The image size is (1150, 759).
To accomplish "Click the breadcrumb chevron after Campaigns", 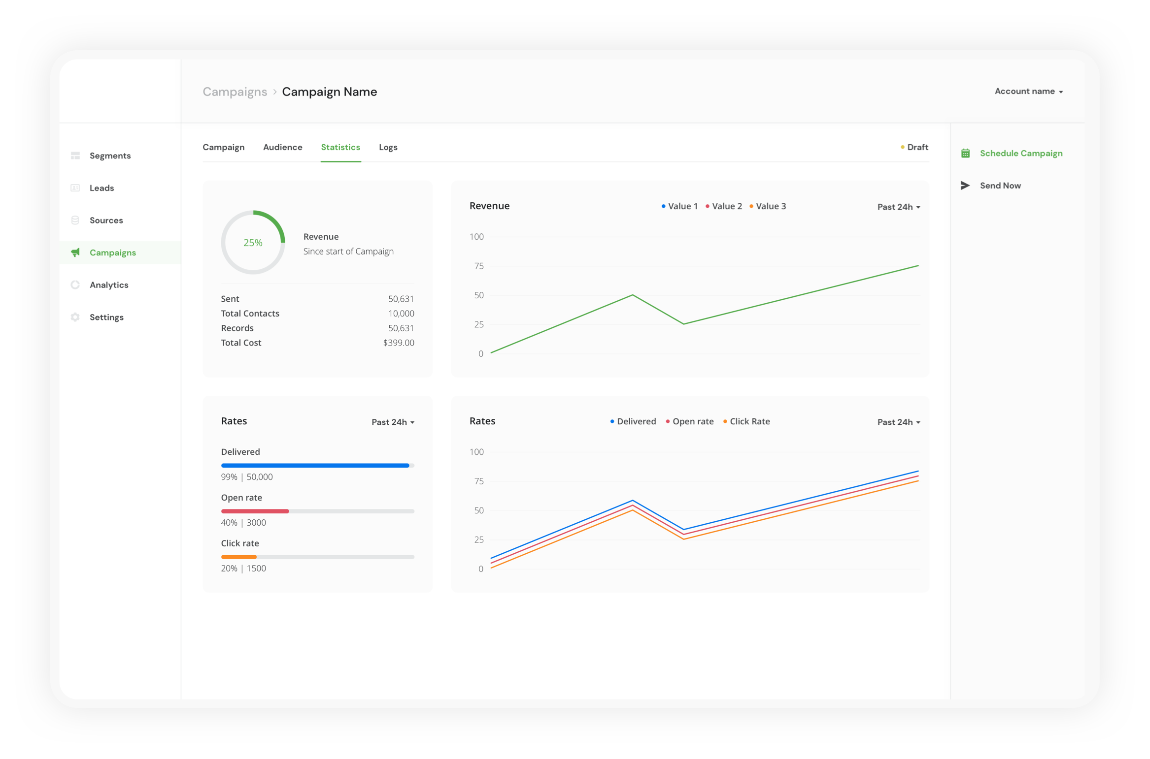I will (275, 92).
